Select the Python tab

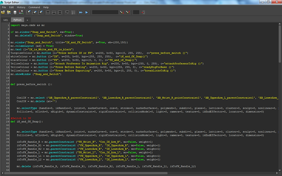18,20
